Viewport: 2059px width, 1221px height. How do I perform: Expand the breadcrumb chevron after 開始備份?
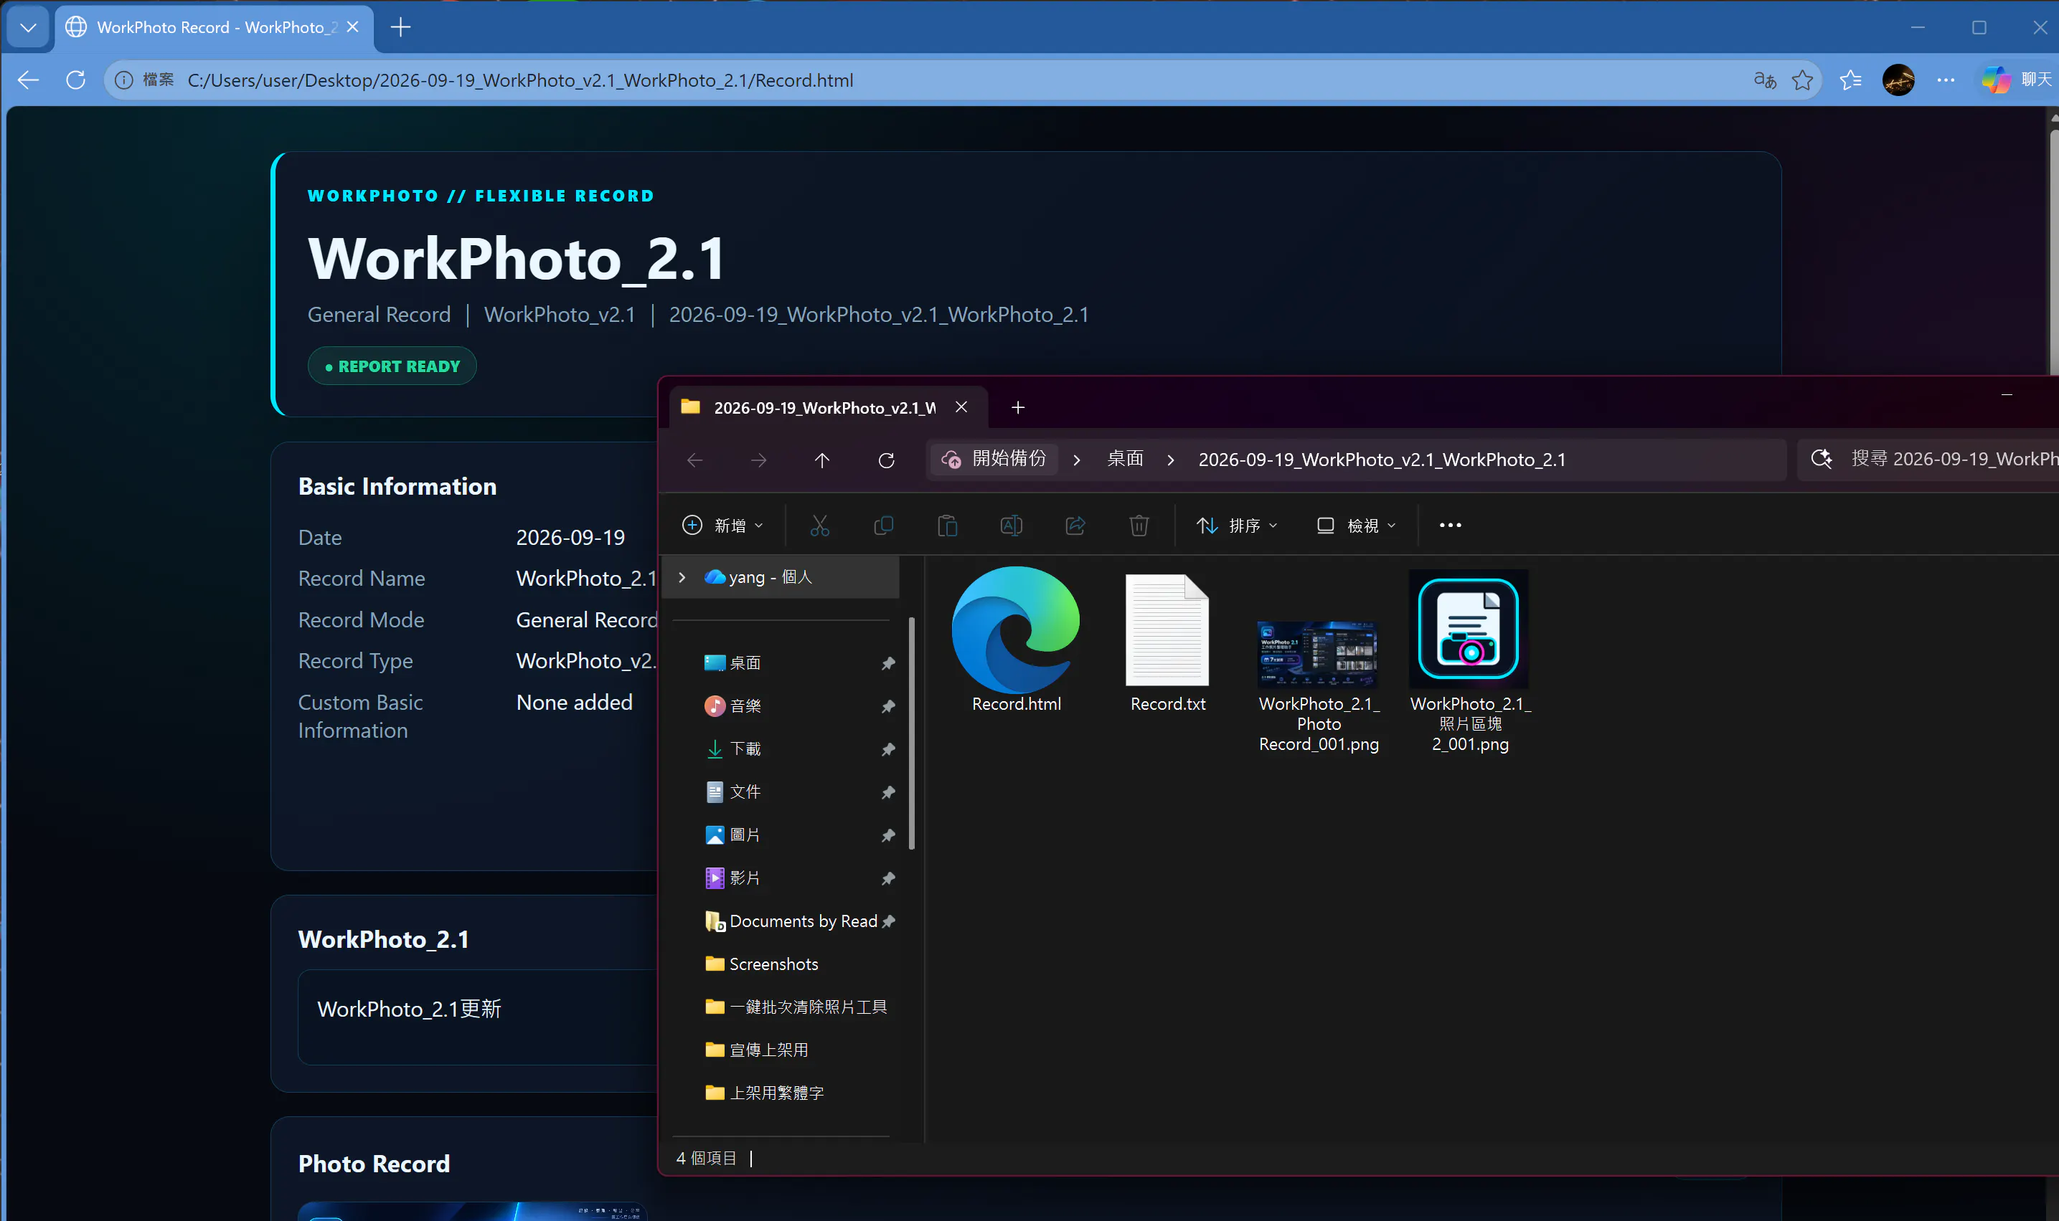coord(1077,460)
